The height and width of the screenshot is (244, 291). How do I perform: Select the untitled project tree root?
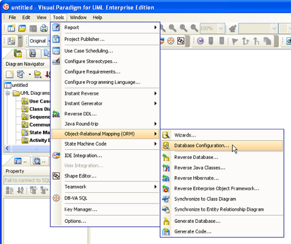[x=20, y=85]
